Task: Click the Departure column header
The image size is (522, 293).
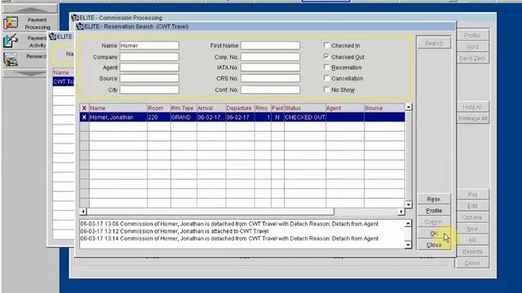Action: [240, 108]
